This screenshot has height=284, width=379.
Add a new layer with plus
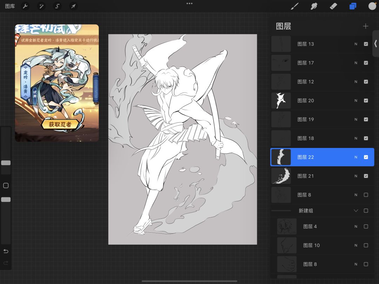(366, 26)
